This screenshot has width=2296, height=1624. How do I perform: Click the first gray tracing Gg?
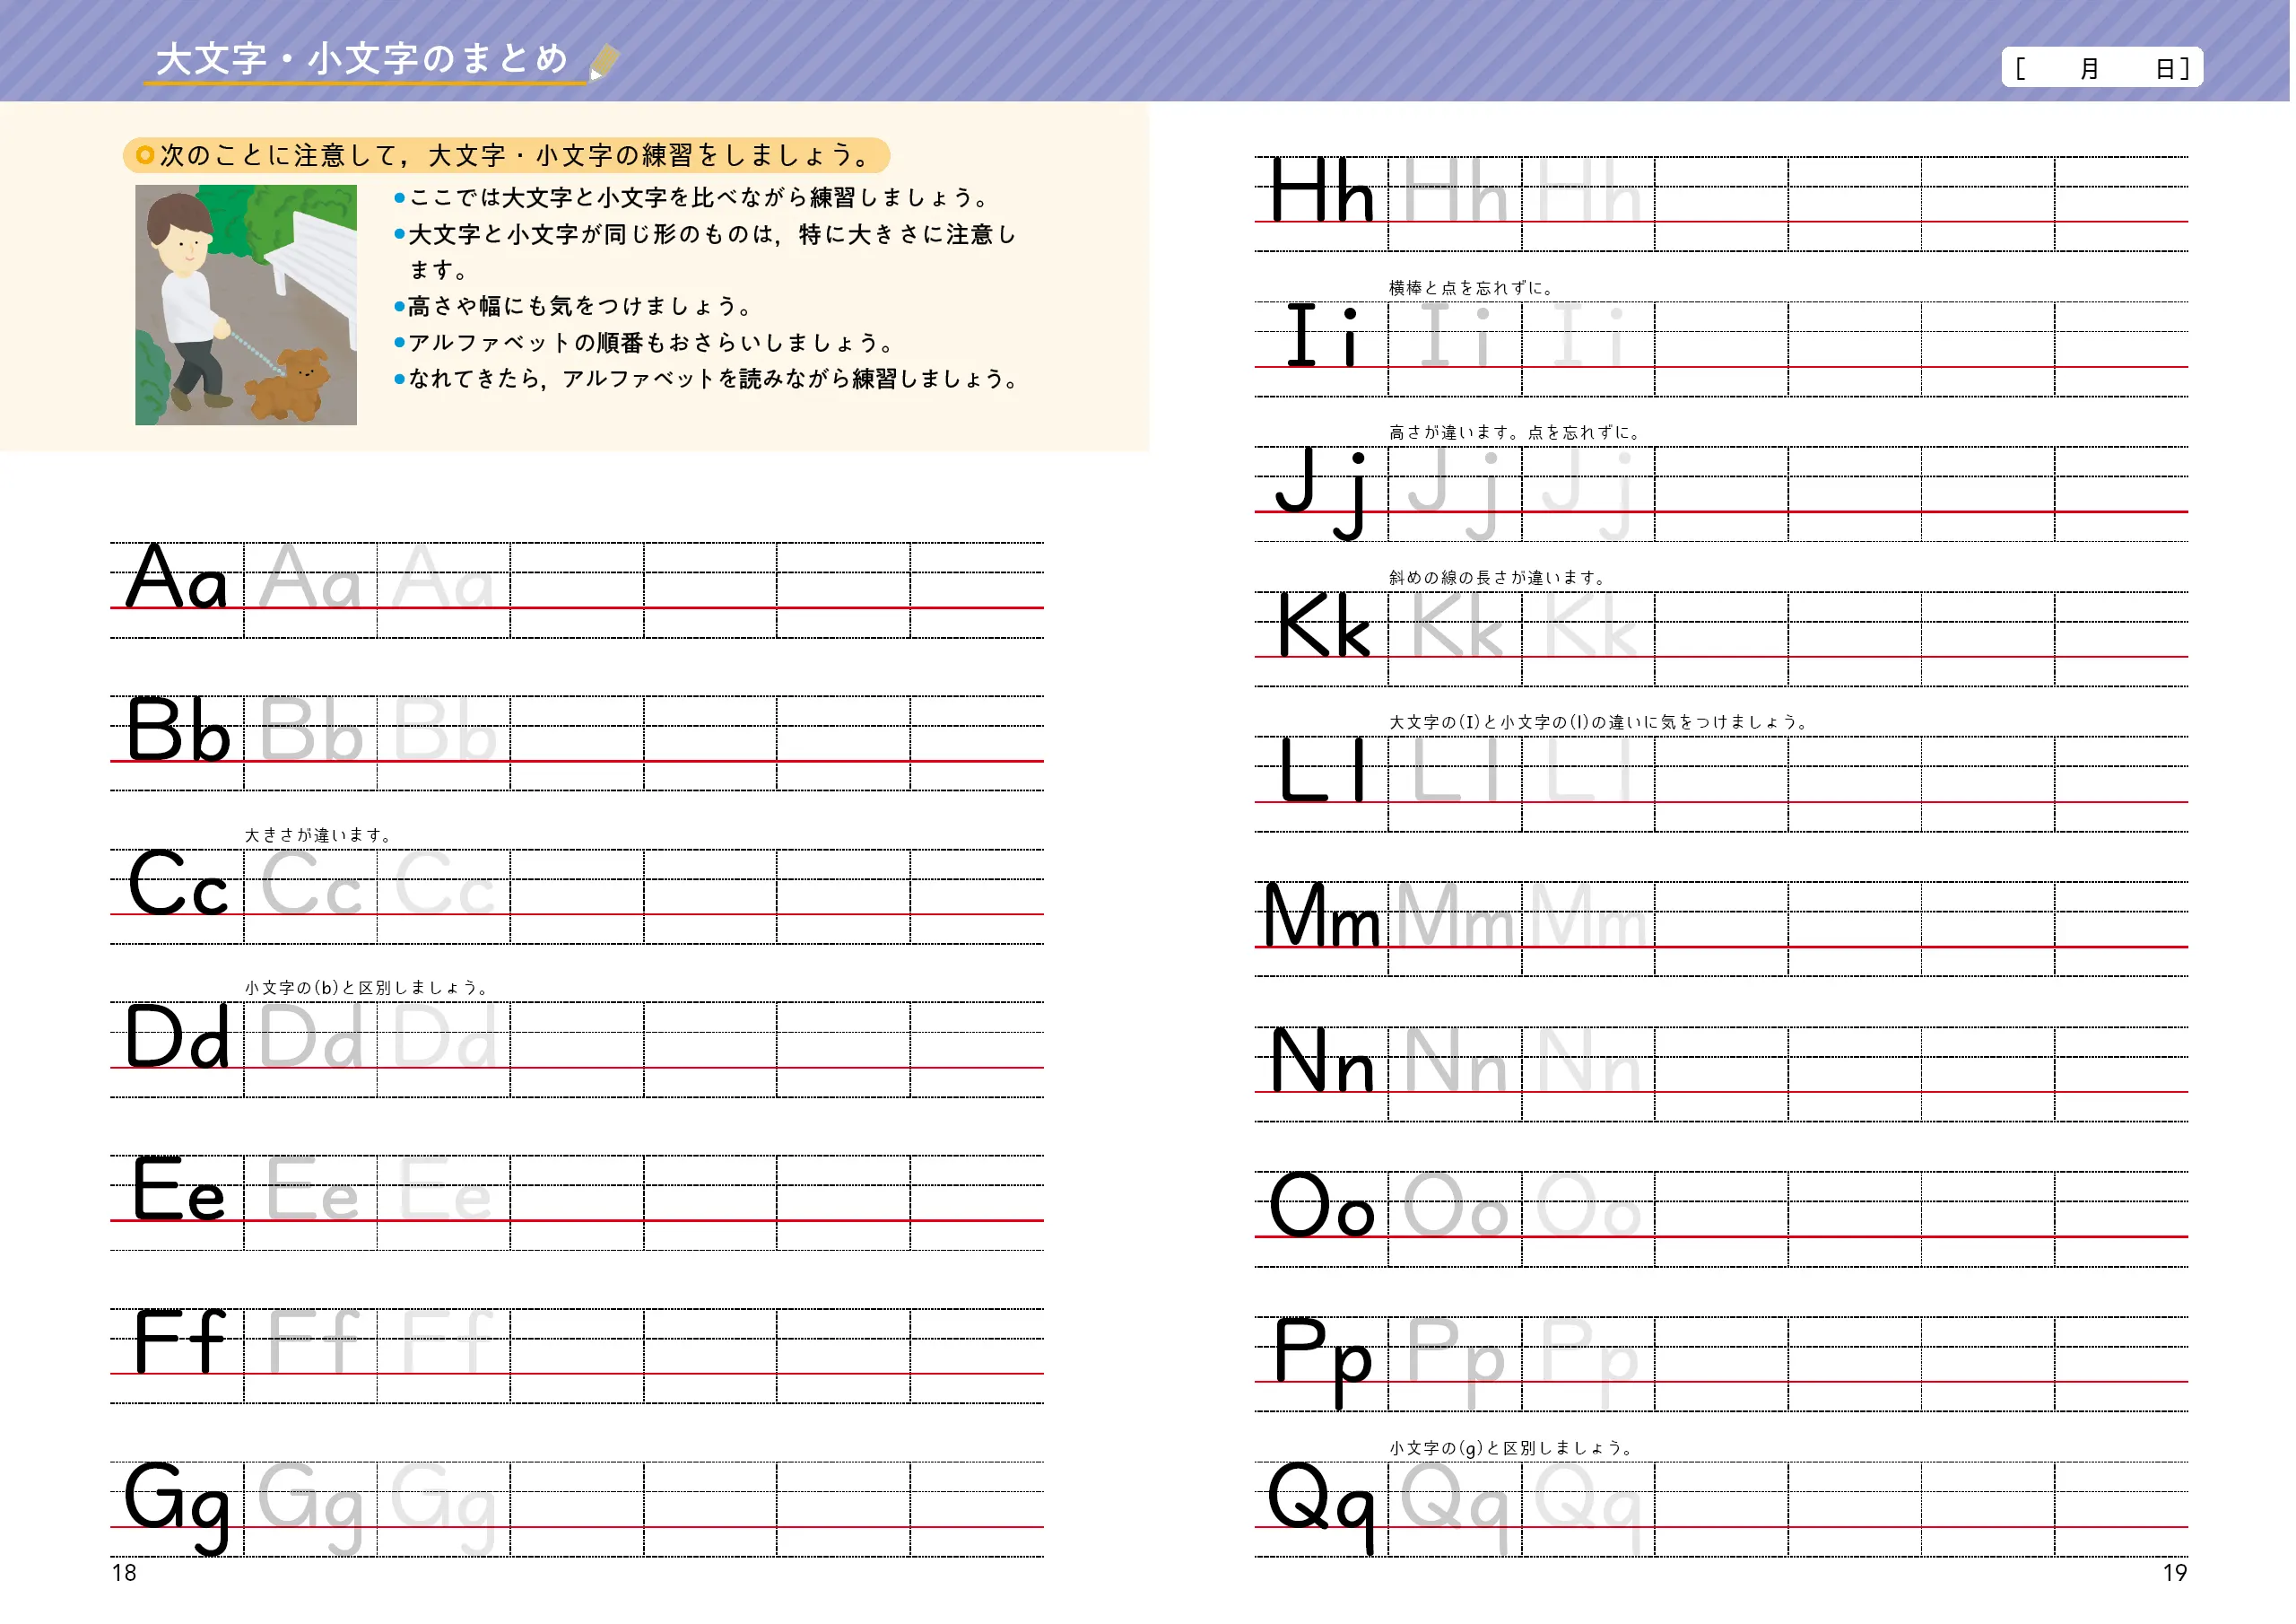click(310, 1507)
